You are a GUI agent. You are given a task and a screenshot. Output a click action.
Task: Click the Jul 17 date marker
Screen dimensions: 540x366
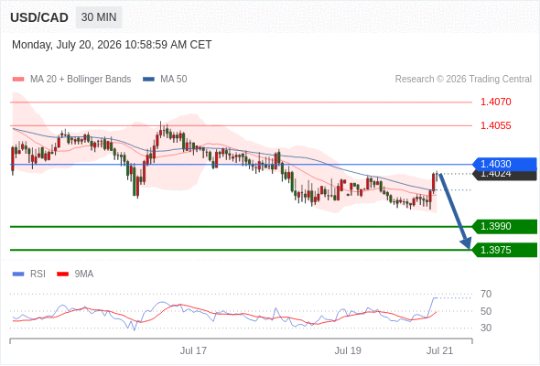click(x=193, y=350)
